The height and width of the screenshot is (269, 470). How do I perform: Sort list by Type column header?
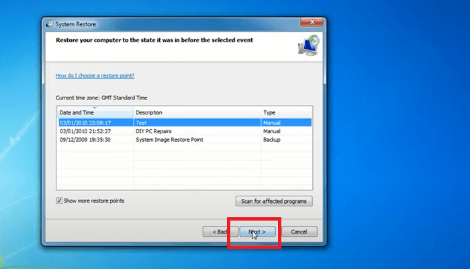285,112
